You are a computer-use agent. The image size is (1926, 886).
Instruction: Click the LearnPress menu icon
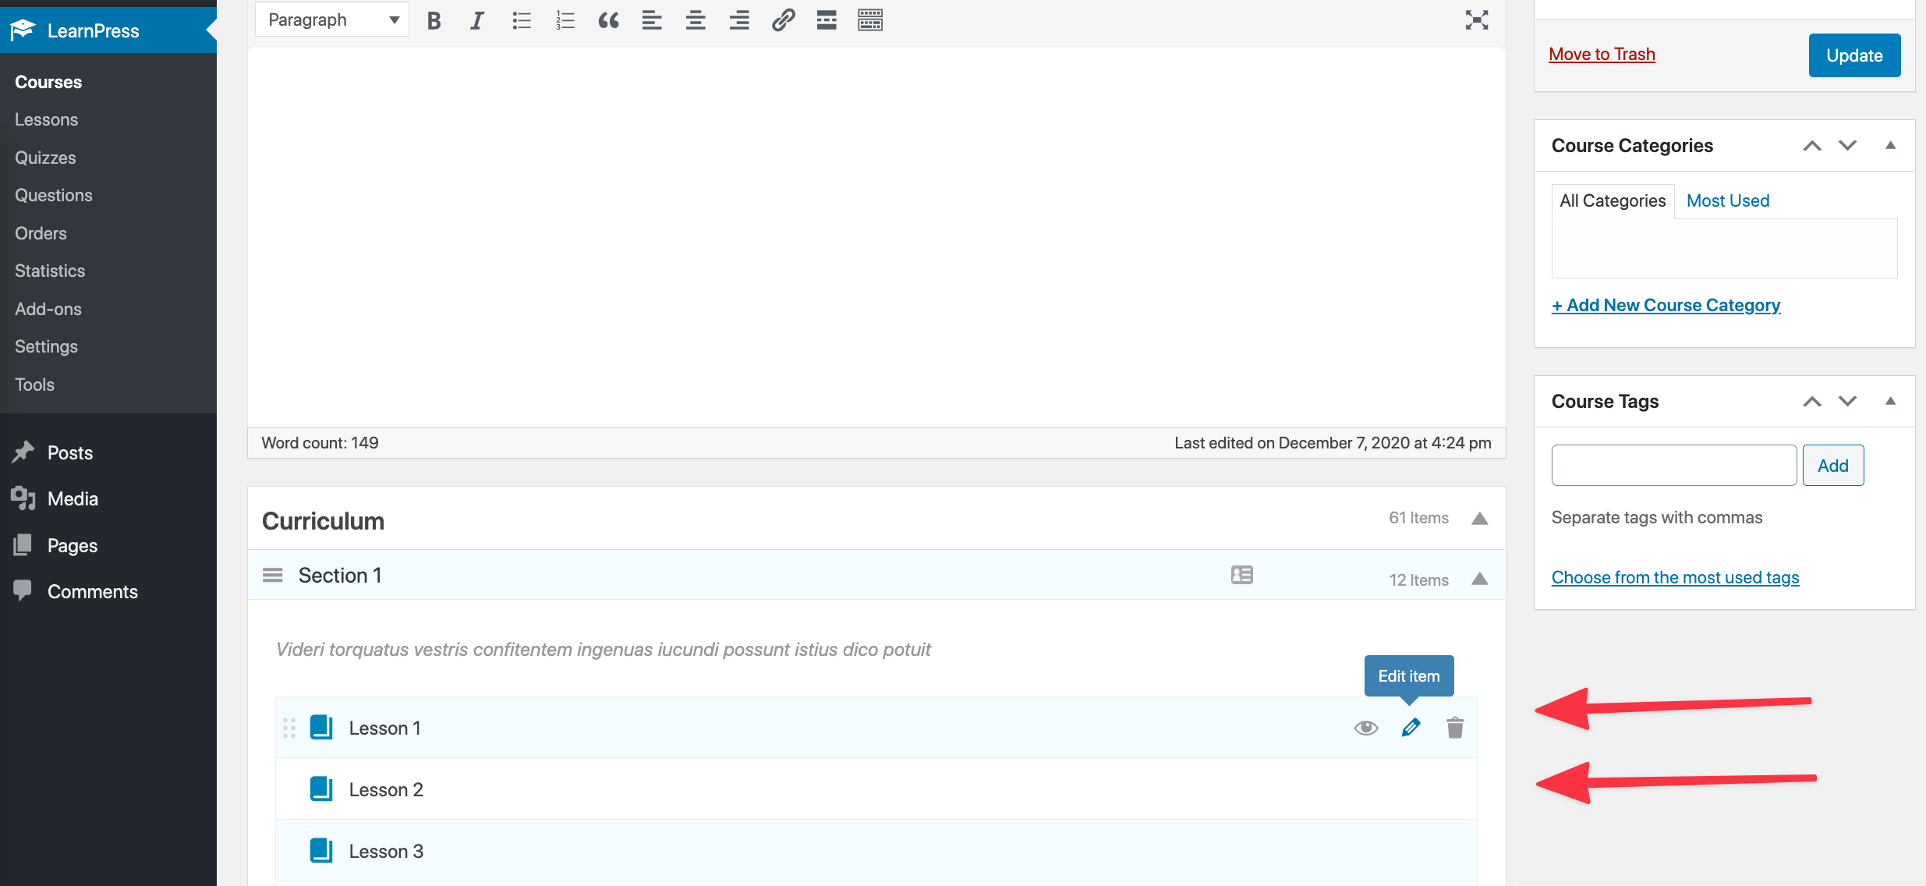[x=23, y=30]
